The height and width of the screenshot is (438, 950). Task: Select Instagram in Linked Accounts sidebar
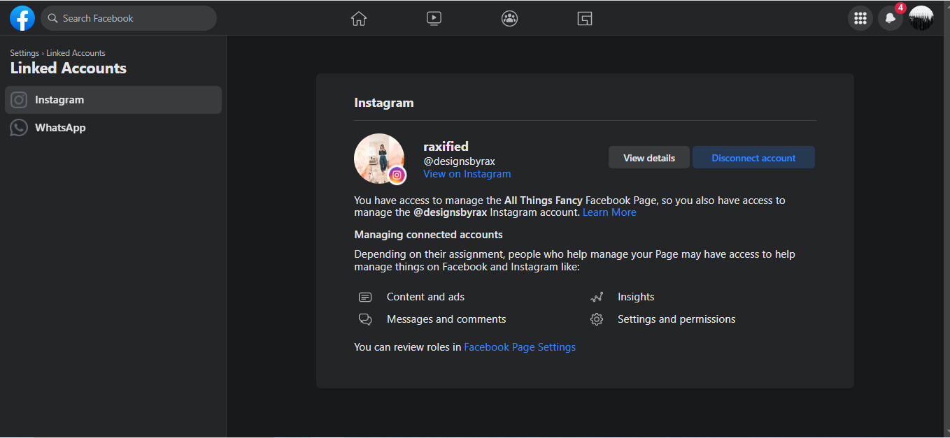click(x=113, y=100)
